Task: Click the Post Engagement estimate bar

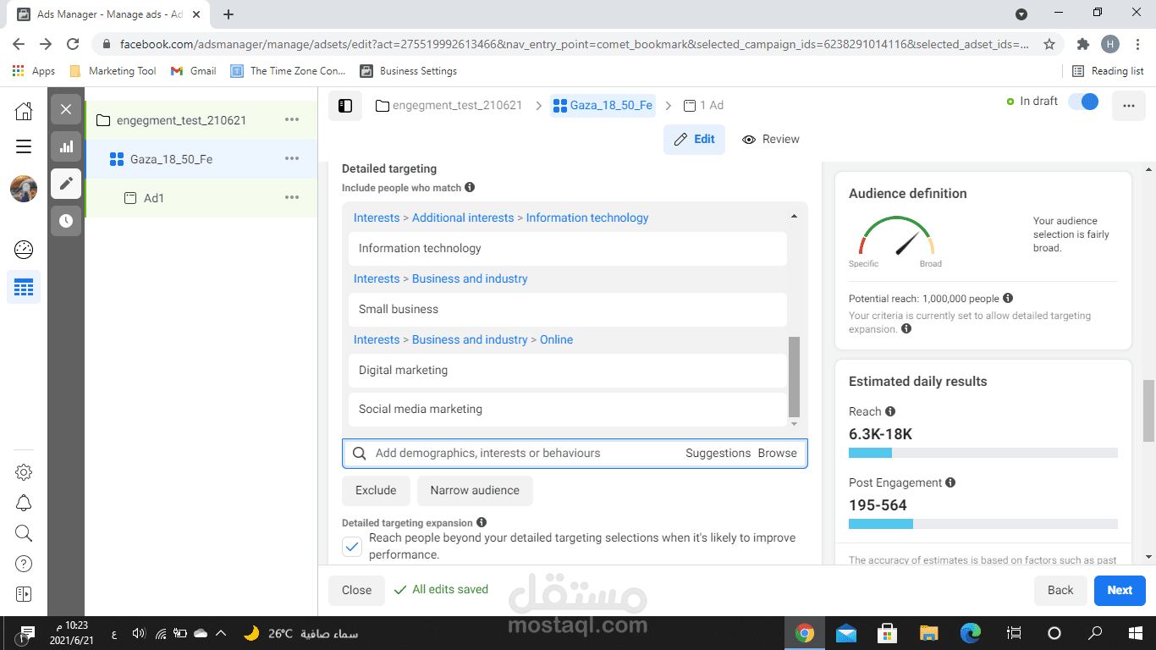Action: 983,524
